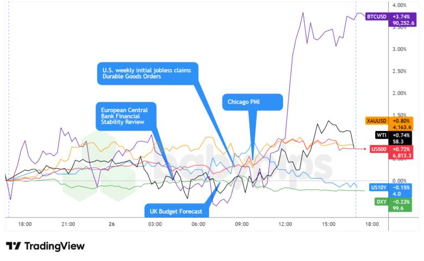Select the 03:00 time axis label

[155, 224]
